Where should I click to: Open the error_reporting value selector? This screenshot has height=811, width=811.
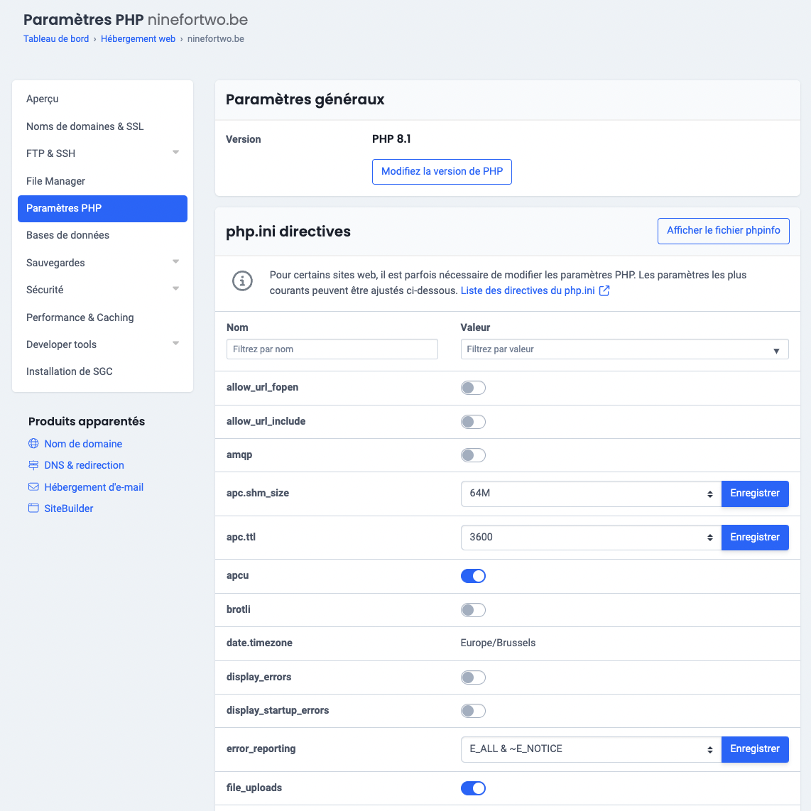(x=590, y=749)
